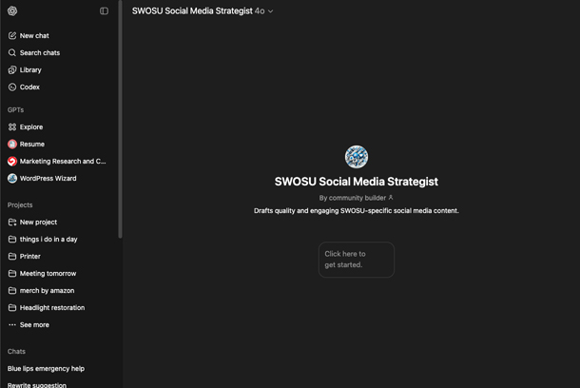Click the By community builder link
Screen dimensions: 580x388
(x=356, y=198)
